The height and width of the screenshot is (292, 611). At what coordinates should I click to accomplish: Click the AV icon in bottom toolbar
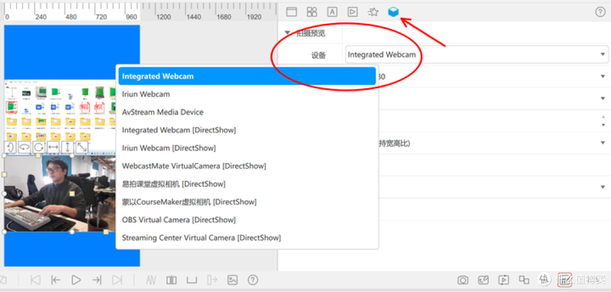(151, 280)
